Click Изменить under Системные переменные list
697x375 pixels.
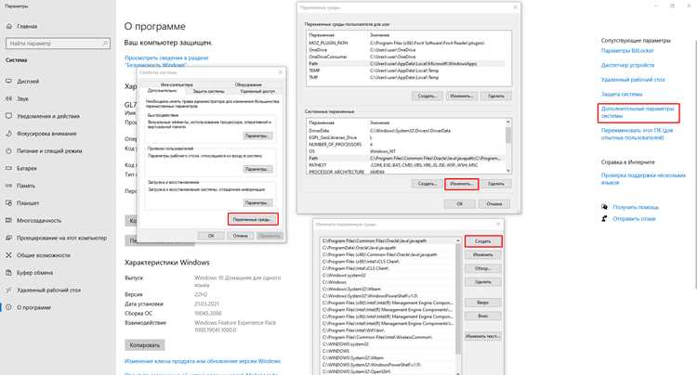point(461,184)
